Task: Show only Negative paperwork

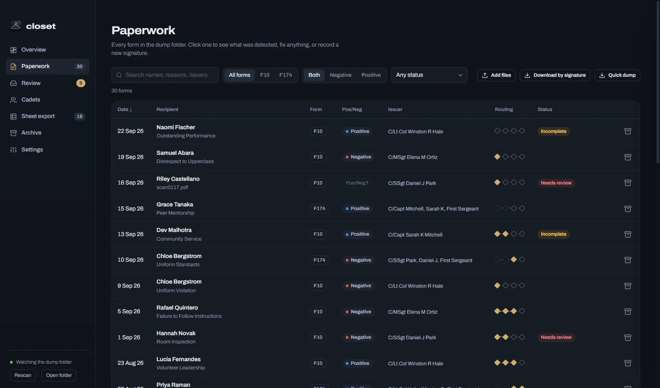Action: click(x=341, y=75)
